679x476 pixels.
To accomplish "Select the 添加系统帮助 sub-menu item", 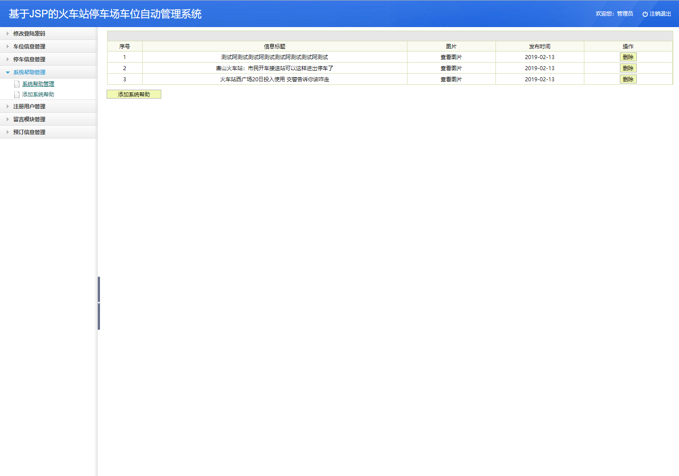I will point(38,94).
